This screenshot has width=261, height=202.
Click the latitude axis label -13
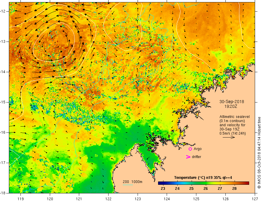[x=3, y=42]
